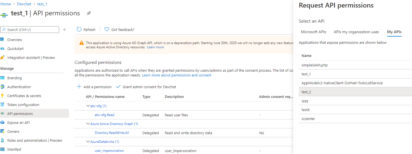Click the Integration assistant rocket icon

point(2,57)
